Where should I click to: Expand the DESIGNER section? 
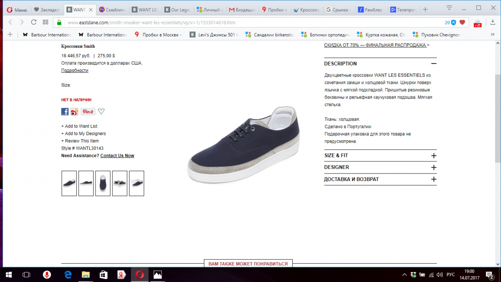(x=433, y=167)
